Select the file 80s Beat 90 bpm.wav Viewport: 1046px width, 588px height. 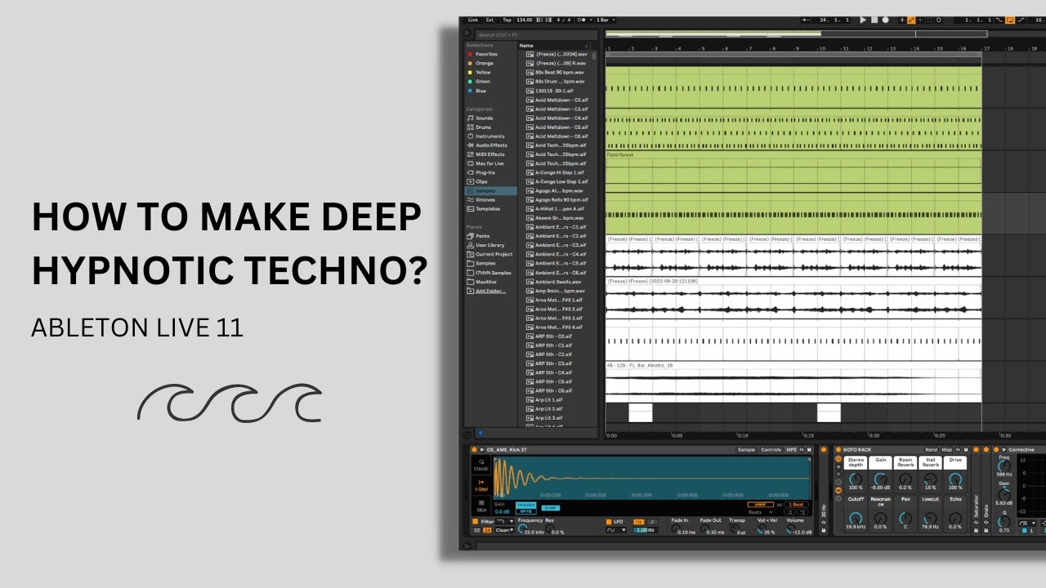coord(558,72)
